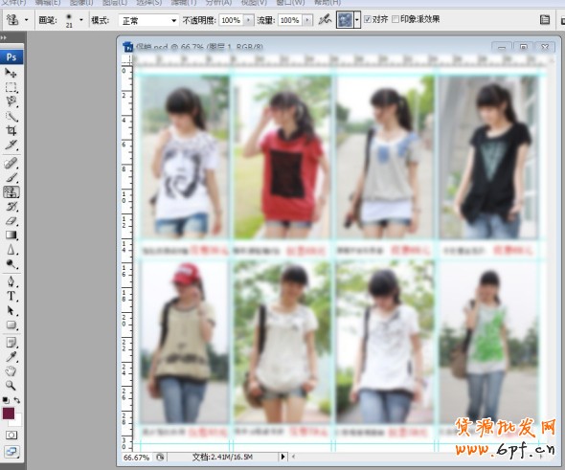The image size is (565, 470).
Task: Enable the 印象派效果 checkbox
Action: pos(395,19)
